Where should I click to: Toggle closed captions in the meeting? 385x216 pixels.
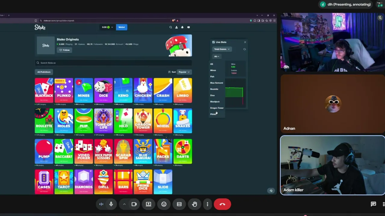pos(179,204)
